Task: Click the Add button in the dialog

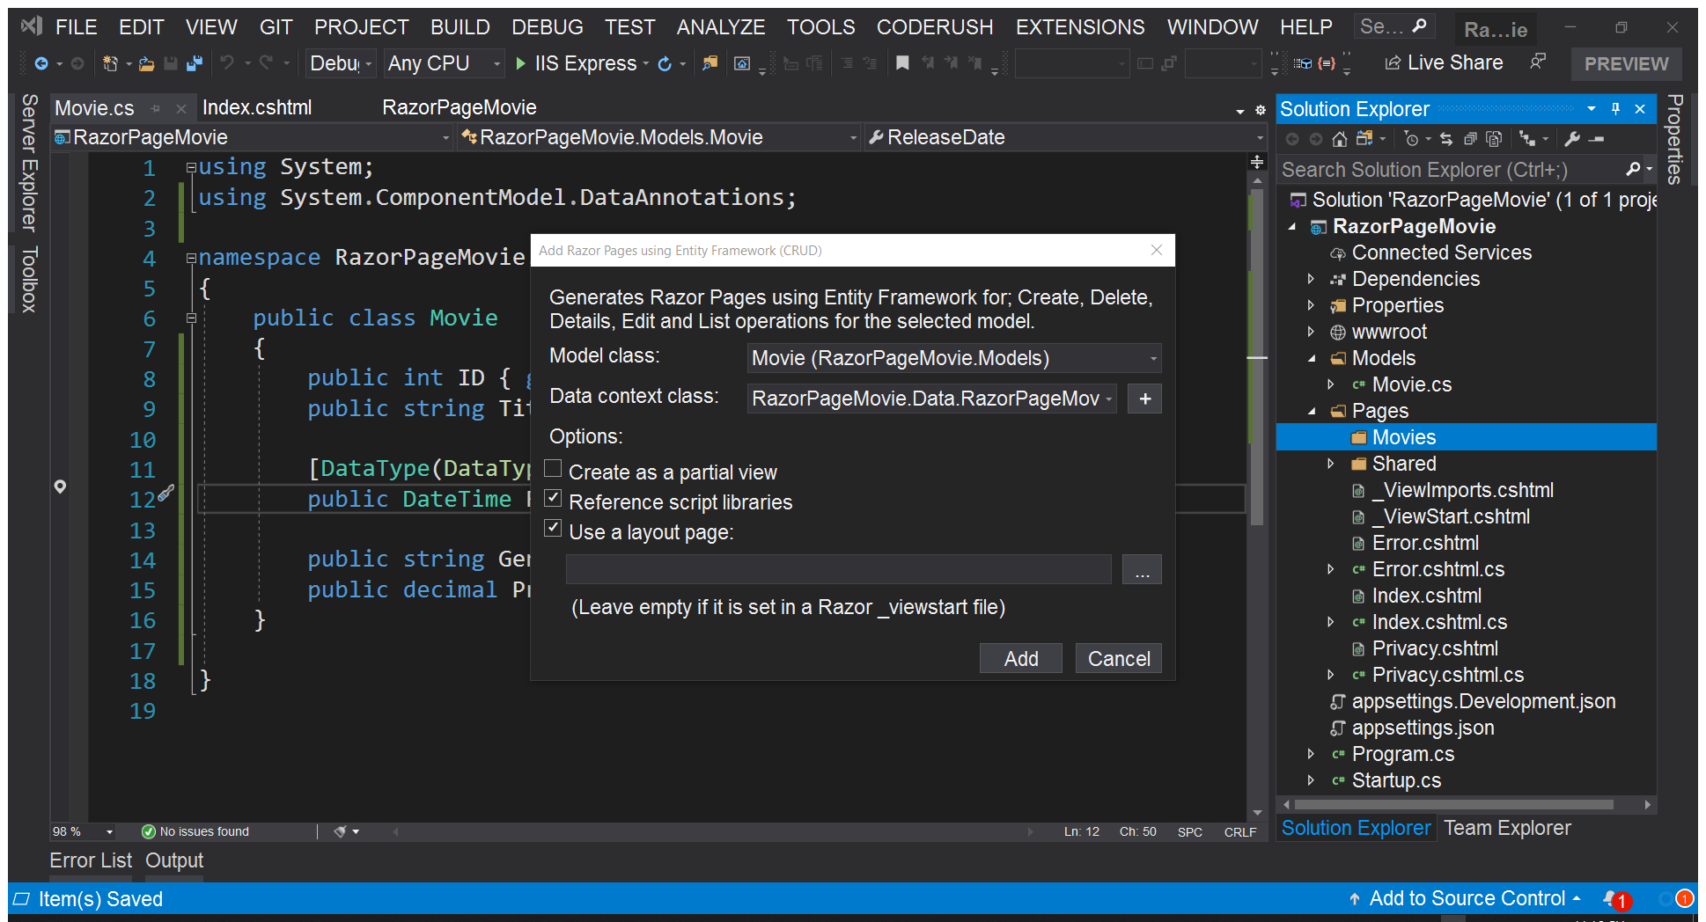Action: (x=1020, y=658)
